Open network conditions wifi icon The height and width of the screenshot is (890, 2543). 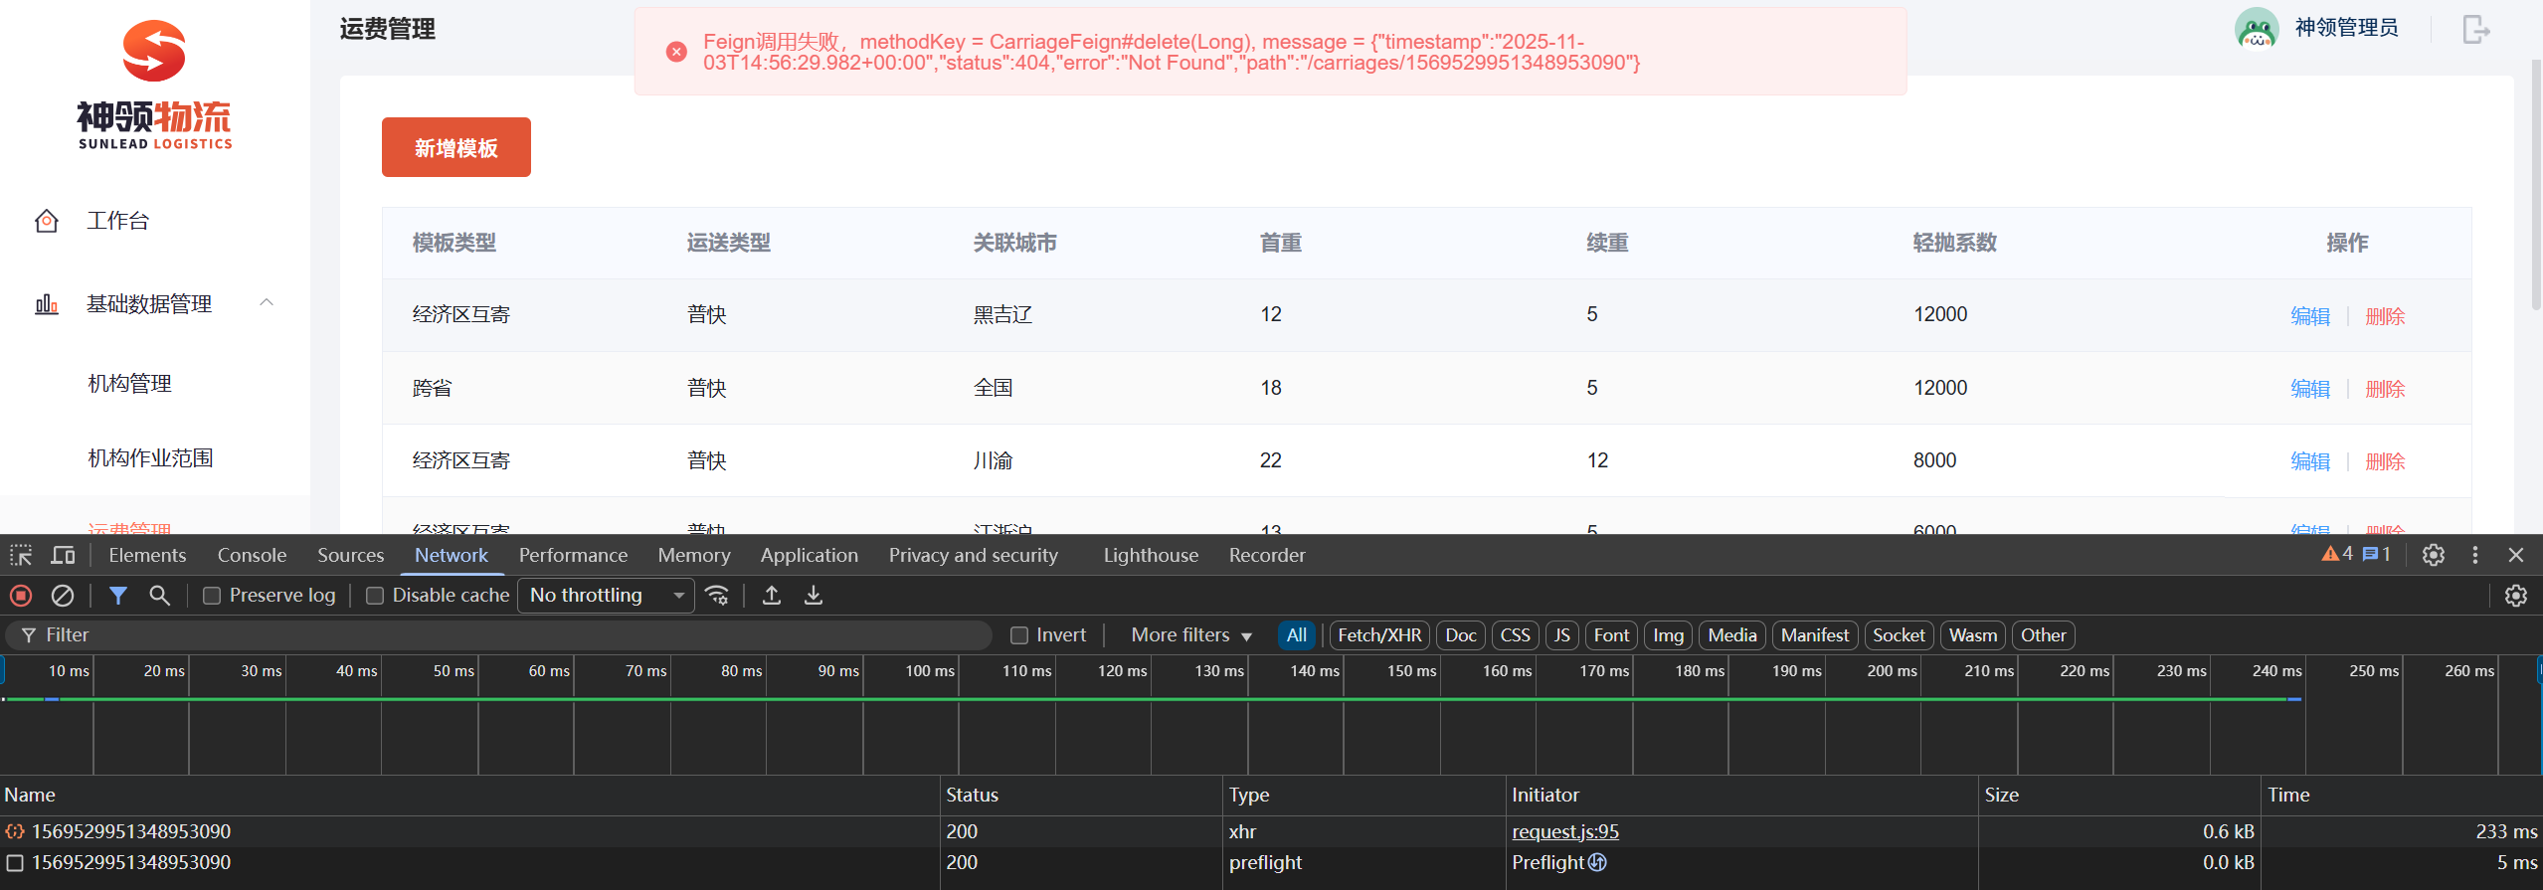pyautogui.click(x=717, y=596)
